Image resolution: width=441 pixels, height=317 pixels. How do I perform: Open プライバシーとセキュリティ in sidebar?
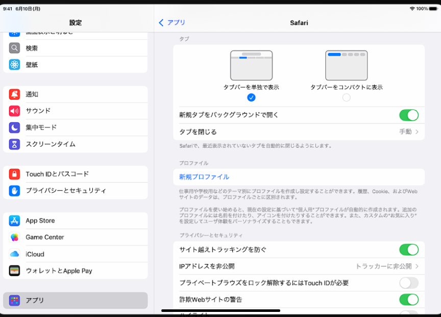click(76, 191)
